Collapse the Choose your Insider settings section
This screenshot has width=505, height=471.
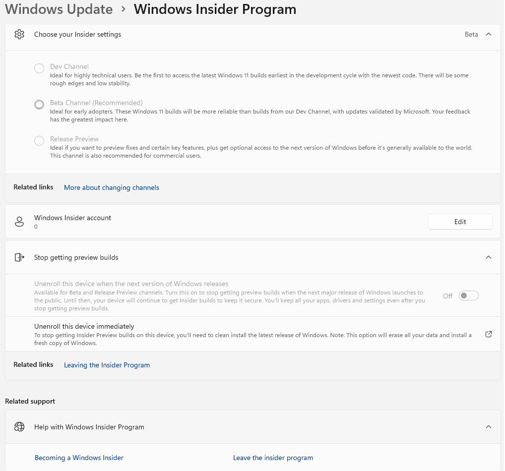(489, 34)
